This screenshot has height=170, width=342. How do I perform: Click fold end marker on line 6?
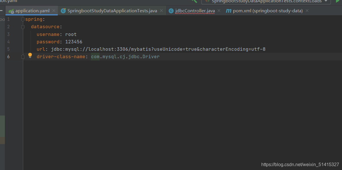pos(23,57)
